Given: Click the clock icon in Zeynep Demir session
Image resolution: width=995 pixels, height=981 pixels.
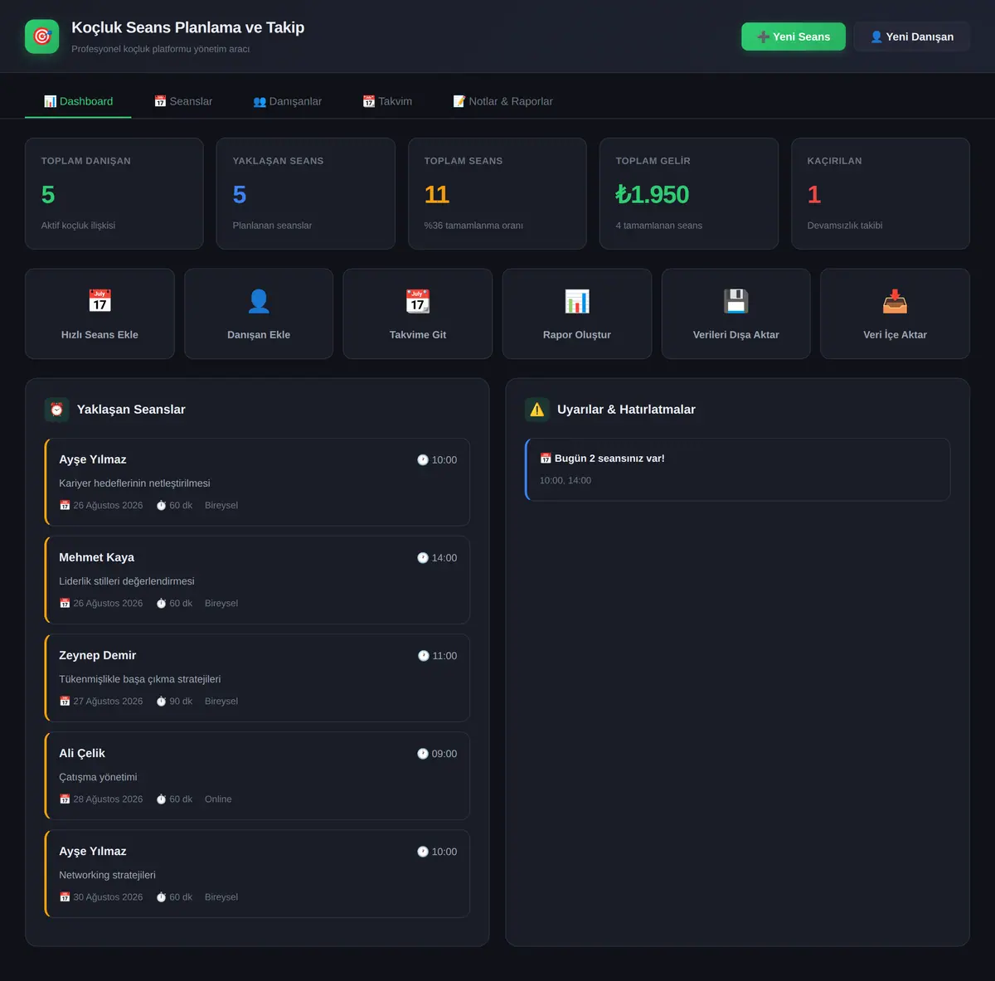Looking at the screenshot, I should pyautogui.click(x=424, y=656).
